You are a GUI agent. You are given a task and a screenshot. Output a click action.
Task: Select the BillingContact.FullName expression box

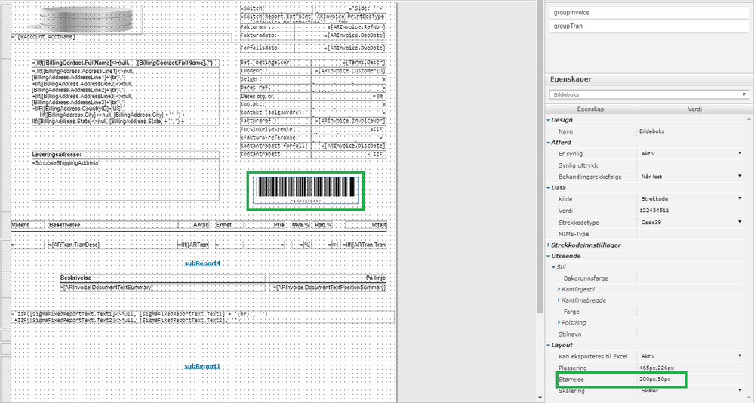(x=125, y=63)
